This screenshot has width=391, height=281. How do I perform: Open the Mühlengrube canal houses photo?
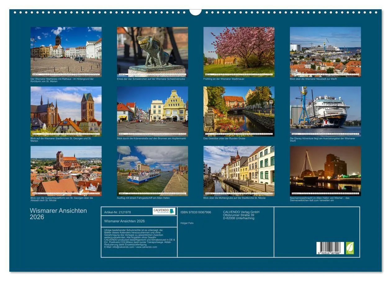(x=239, y=171)
